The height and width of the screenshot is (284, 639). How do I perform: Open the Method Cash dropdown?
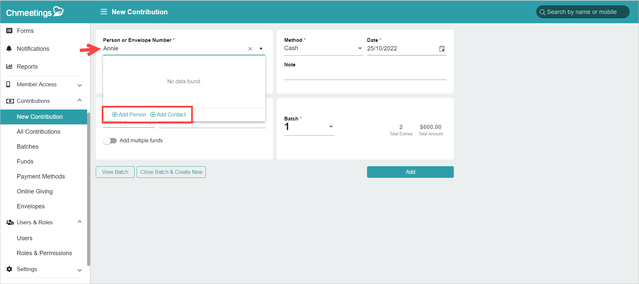(x=323, y=48)
